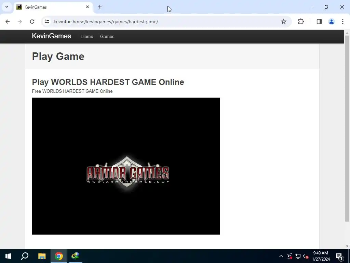This screenshot has width=350, height=263.
Task: Close the Chrome window
Action: pos(342,7)
